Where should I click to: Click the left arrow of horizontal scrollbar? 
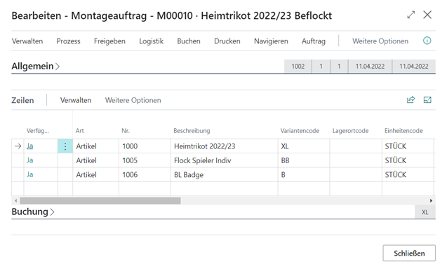[15, 201]
